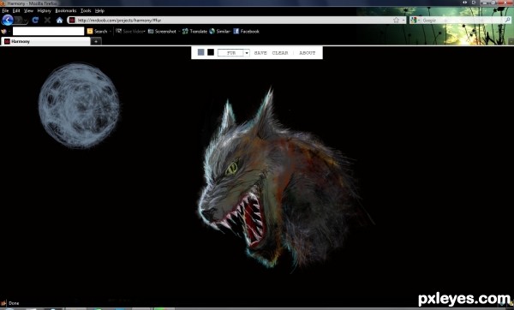Click the site favicon in the address bar
This screenshot has height=310, width=514.
72,21
